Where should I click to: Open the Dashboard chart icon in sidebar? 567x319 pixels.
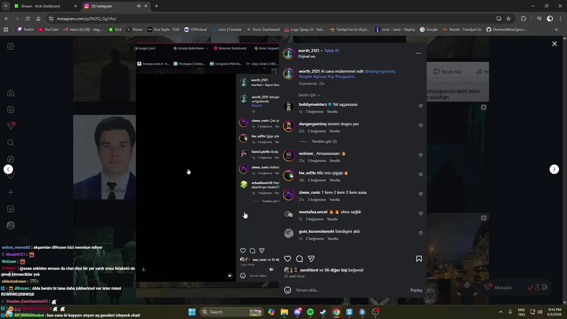pos(11,209)
